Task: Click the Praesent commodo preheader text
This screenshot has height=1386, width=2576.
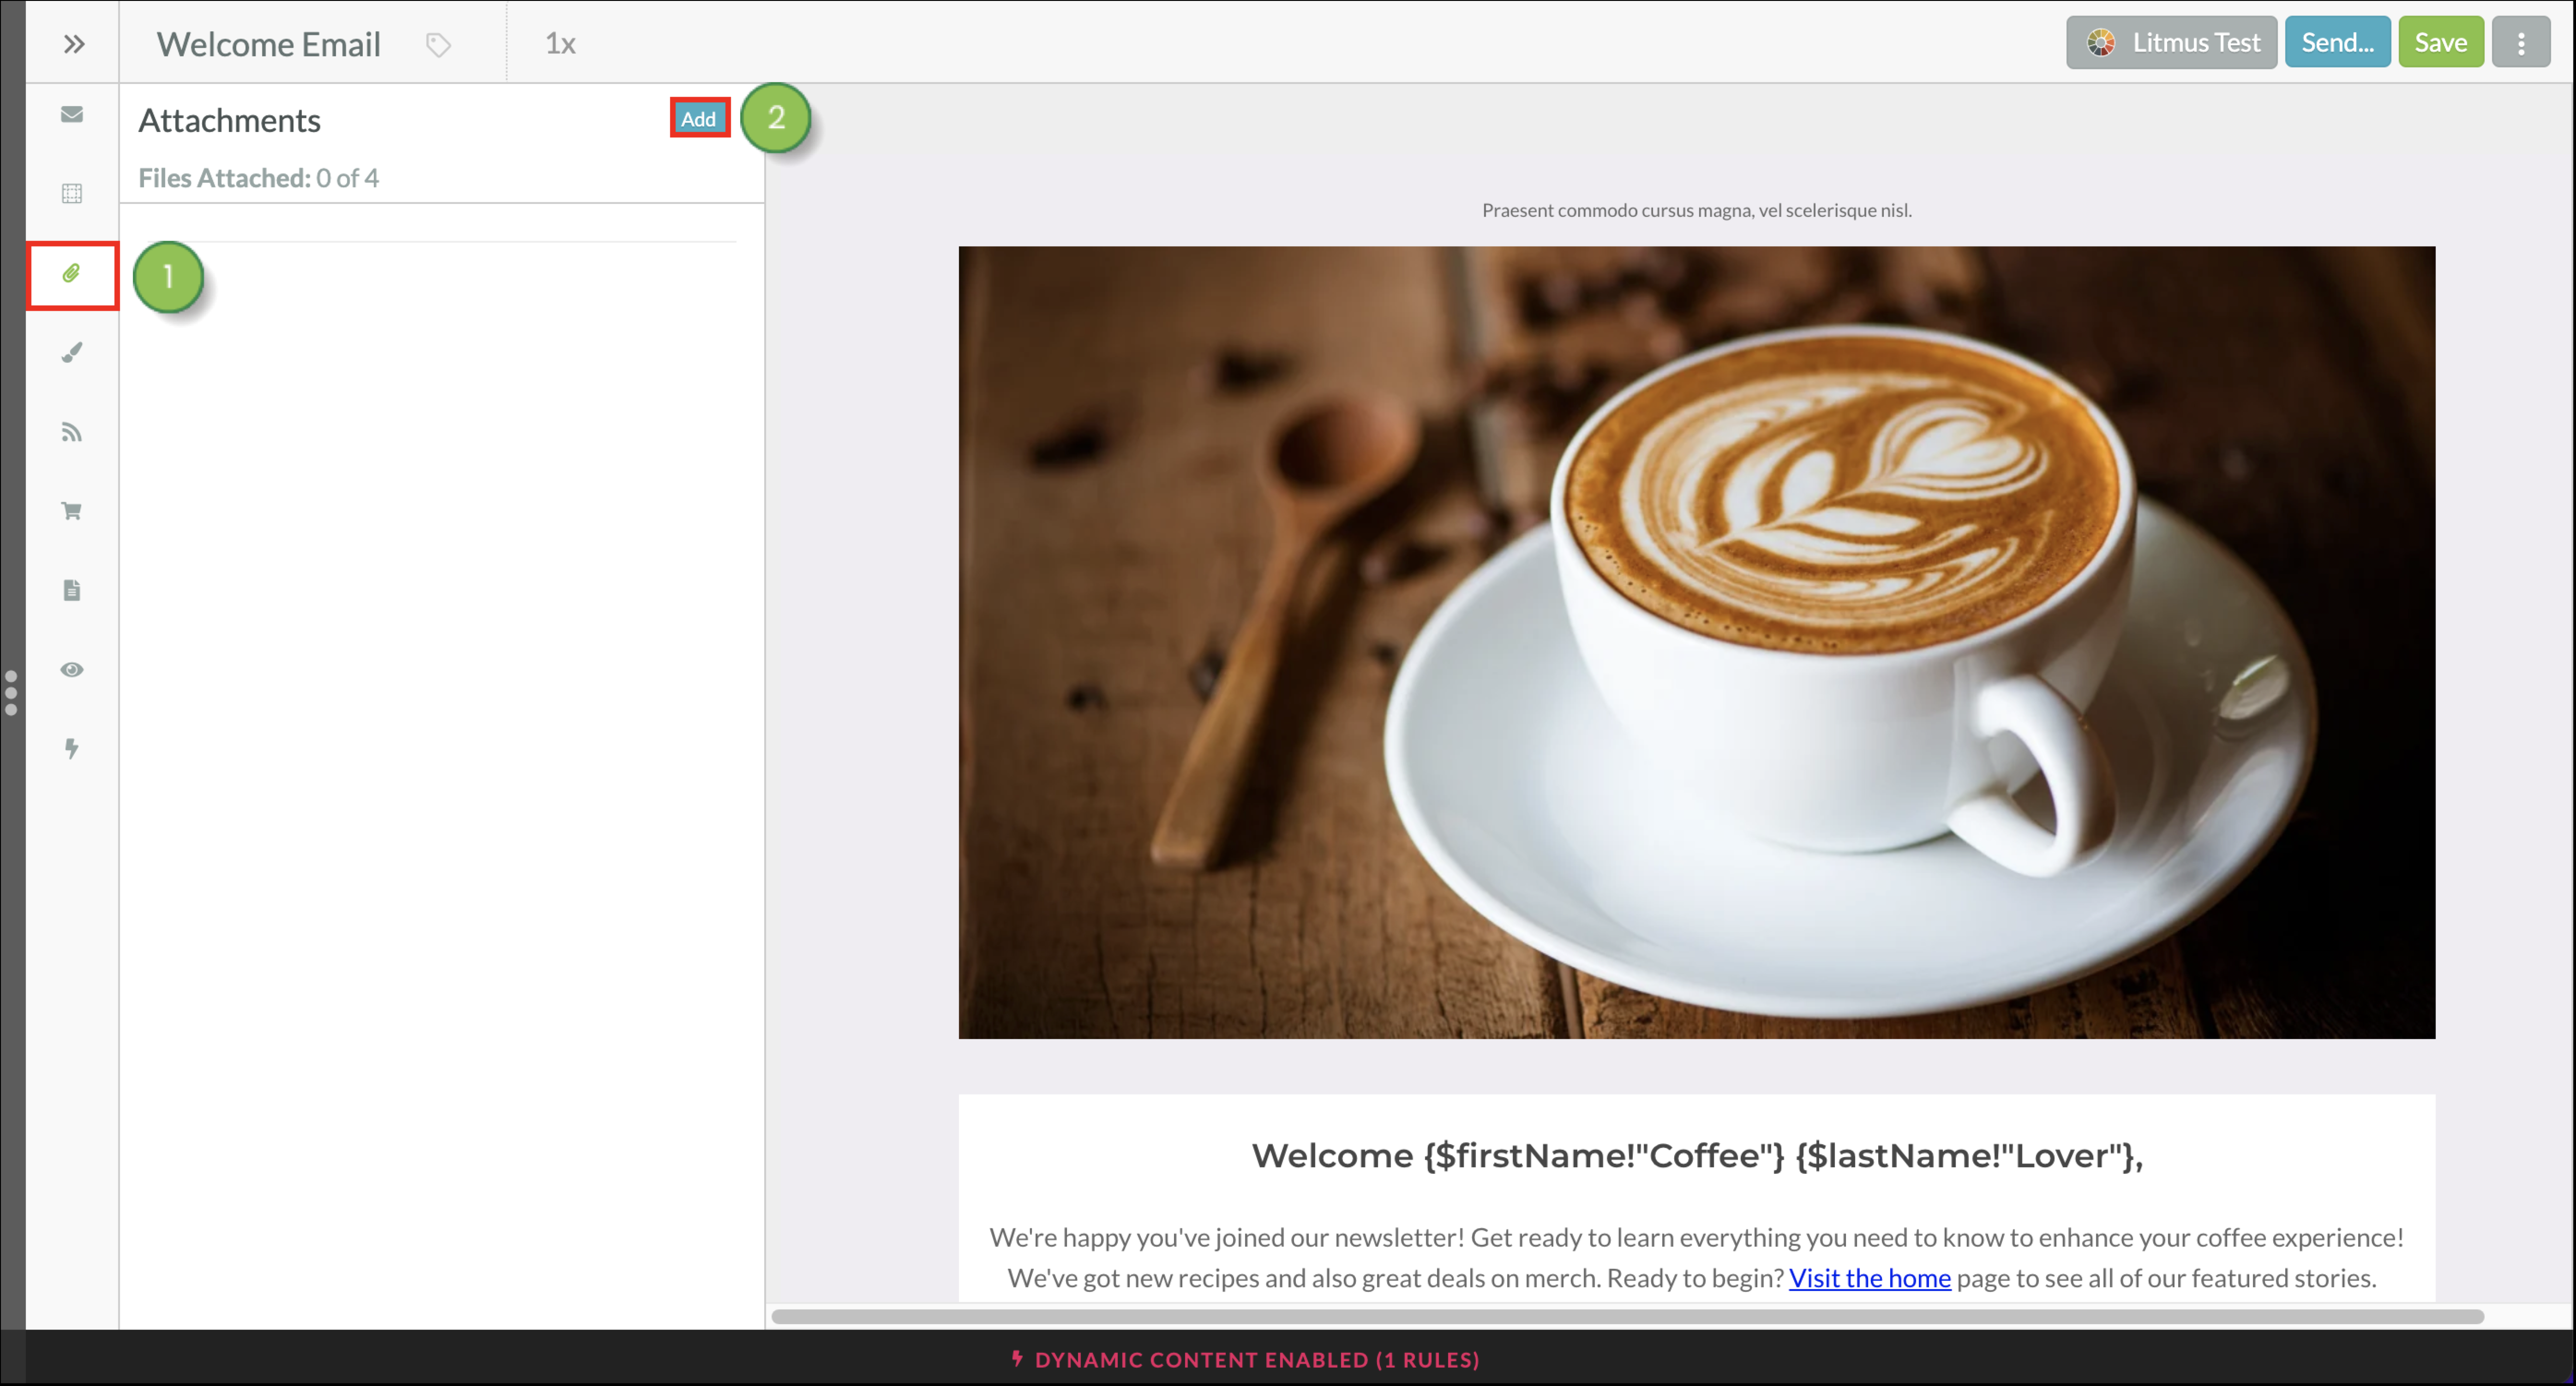Action: click(x=1696, y=210)
